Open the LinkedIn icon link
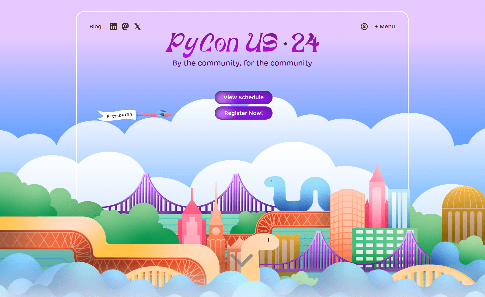485x297 pixels. pyautogui.click(x=113, y=26)
